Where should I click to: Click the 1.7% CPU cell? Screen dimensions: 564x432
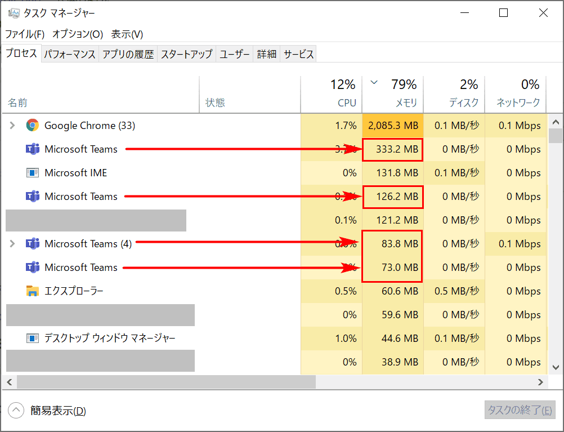point(332,125)
